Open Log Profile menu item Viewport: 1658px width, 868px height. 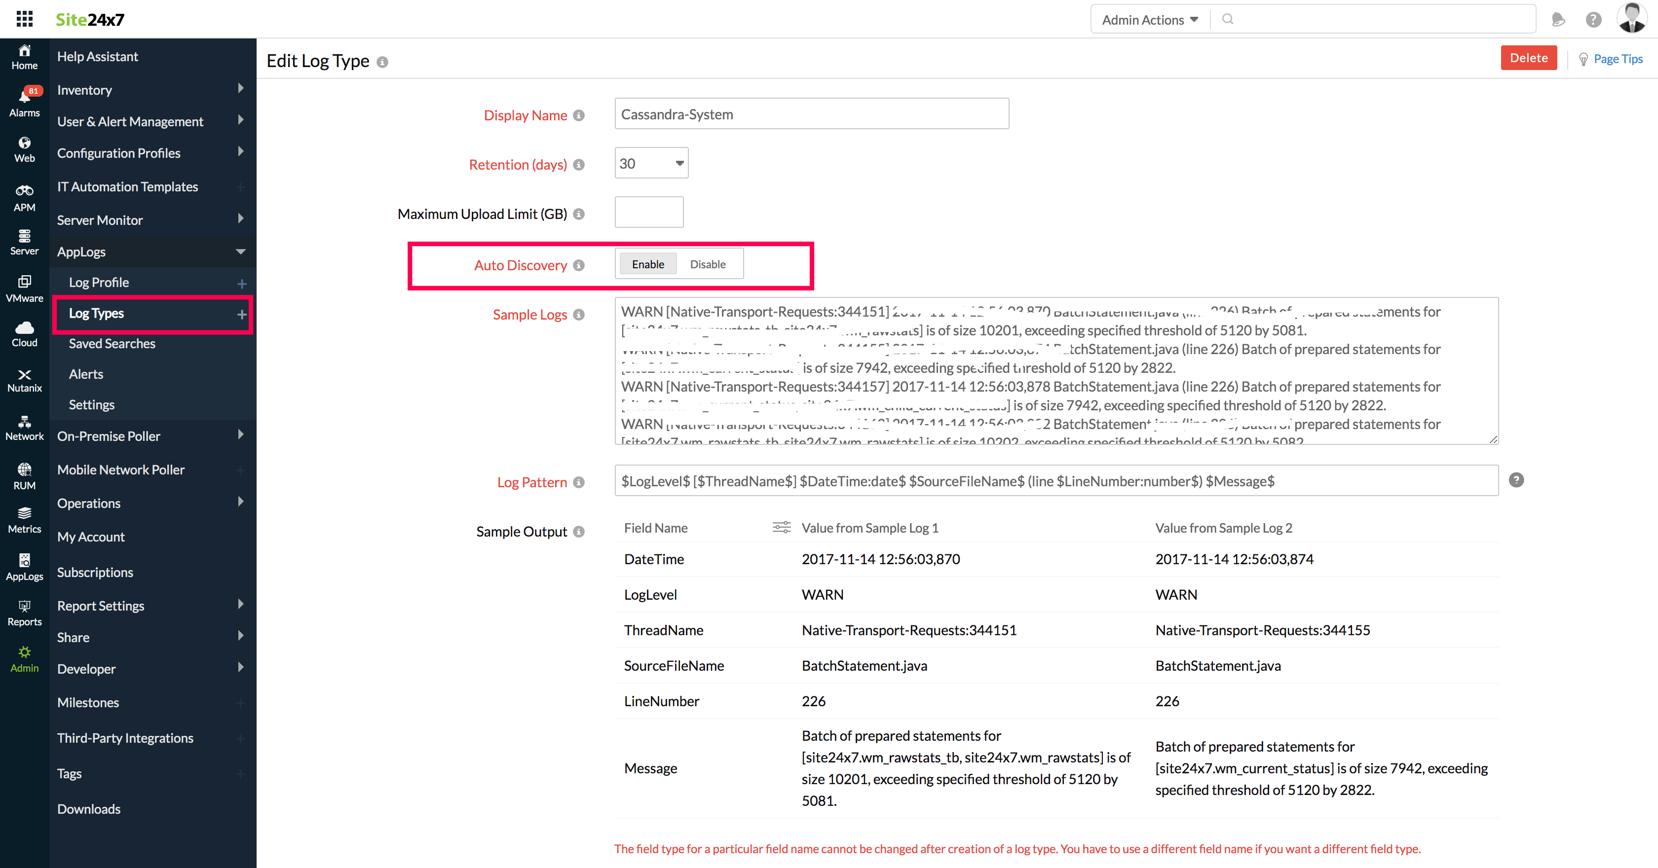click(x=99, y=283)
